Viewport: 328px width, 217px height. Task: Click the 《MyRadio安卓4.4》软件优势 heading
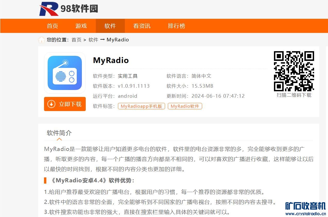[92, 180]
